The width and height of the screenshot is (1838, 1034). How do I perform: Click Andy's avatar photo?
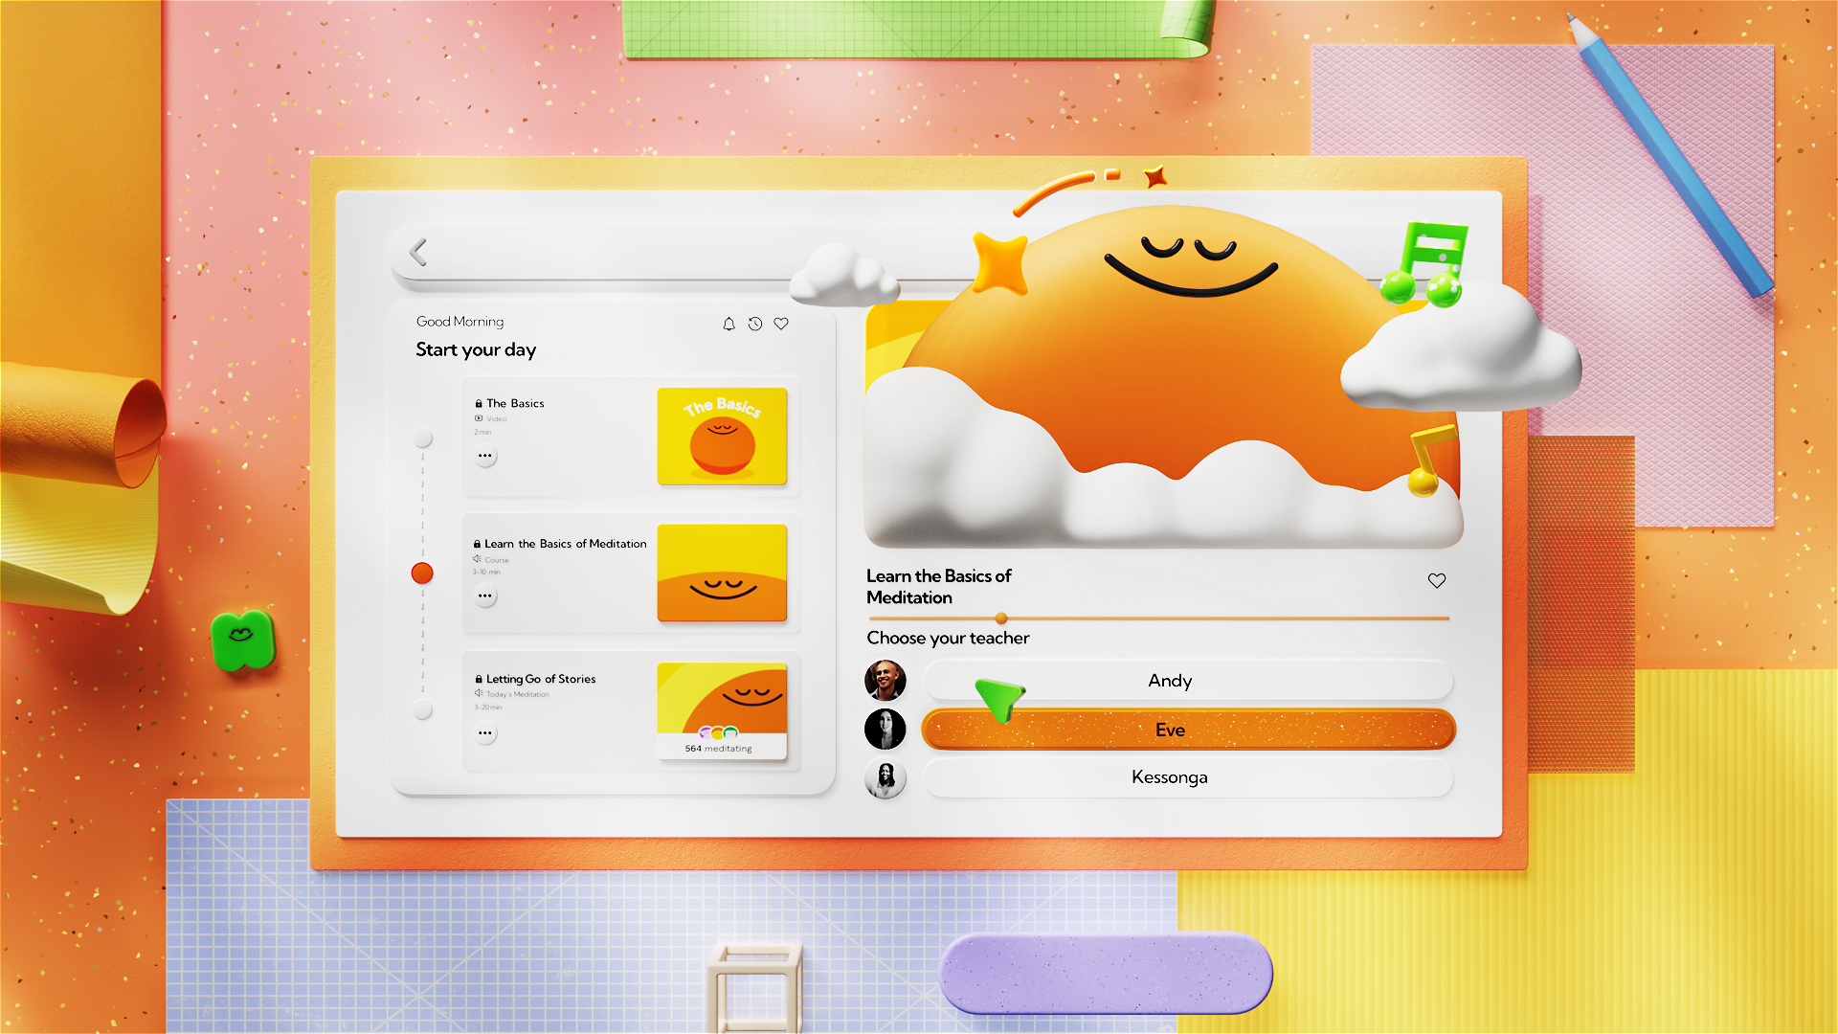pos(885,681)
